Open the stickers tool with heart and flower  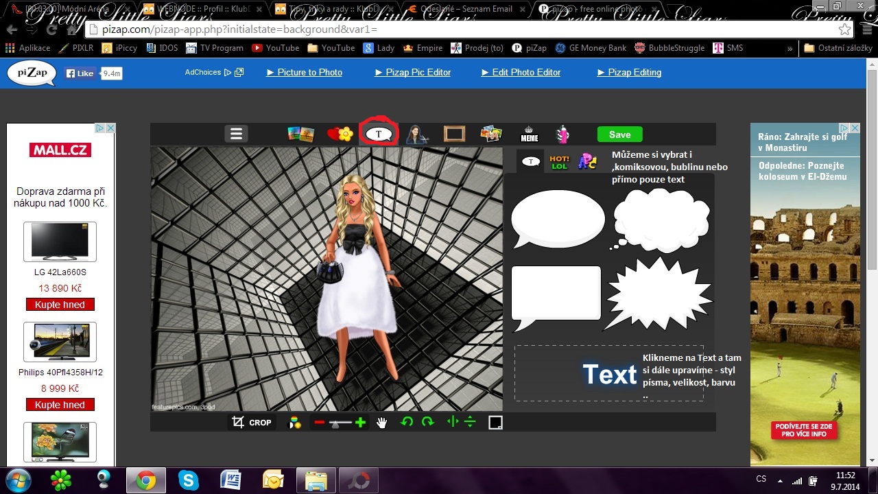pos(340,134)
